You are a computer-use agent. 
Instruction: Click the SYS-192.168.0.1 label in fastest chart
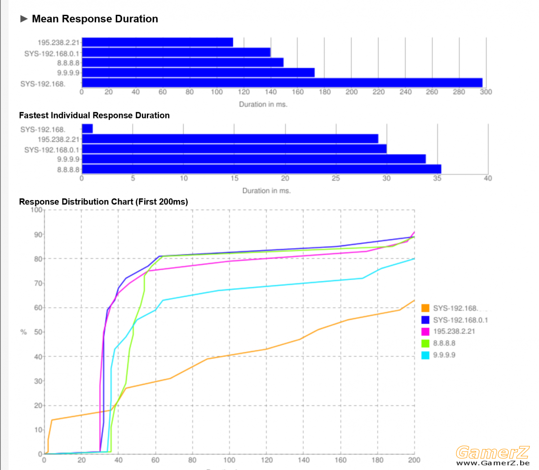(52, 149)
